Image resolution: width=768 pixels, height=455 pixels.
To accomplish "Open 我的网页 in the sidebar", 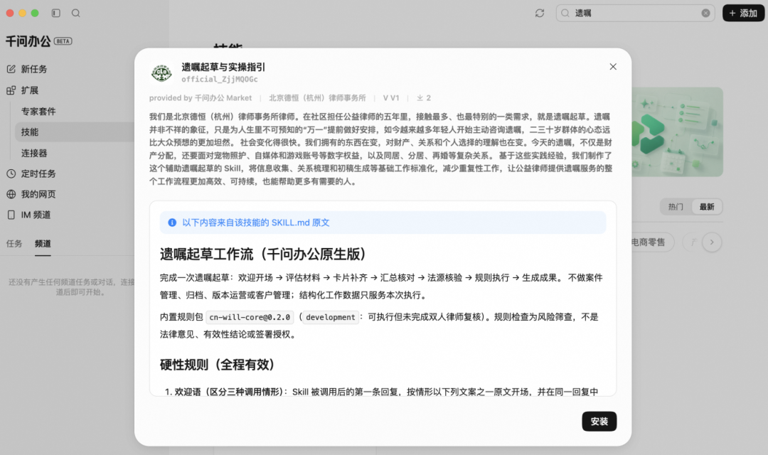I will 38,194.
